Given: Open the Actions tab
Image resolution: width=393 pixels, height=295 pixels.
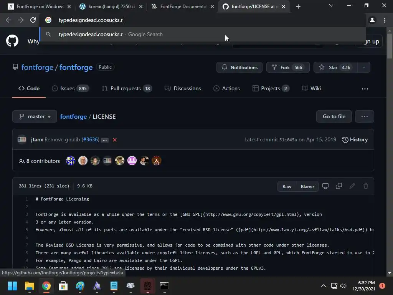Looking at the screenshot, I should pyautogui.click(x=226, y=89).
